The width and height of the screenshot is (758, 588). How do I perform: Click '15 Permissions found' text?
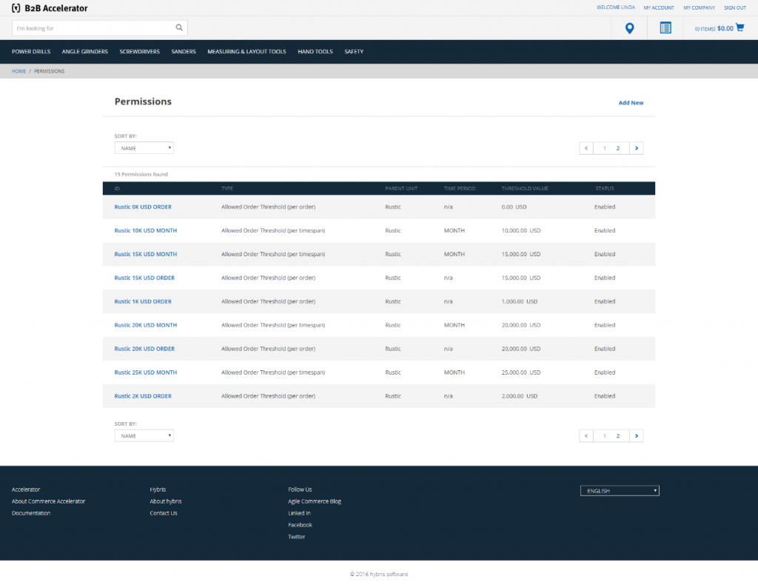[x=141, y=174]
